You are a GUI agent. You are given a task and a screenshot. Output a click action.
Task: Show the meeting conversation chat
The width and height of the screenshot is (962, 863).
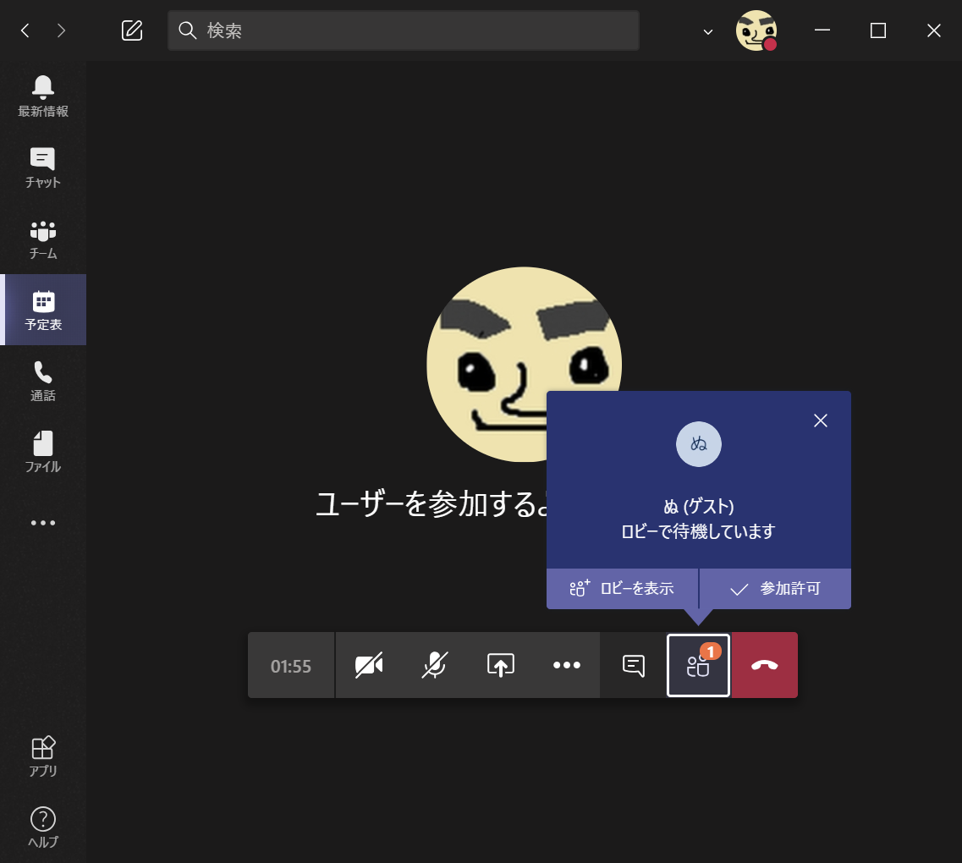click(x=633, y=665)
